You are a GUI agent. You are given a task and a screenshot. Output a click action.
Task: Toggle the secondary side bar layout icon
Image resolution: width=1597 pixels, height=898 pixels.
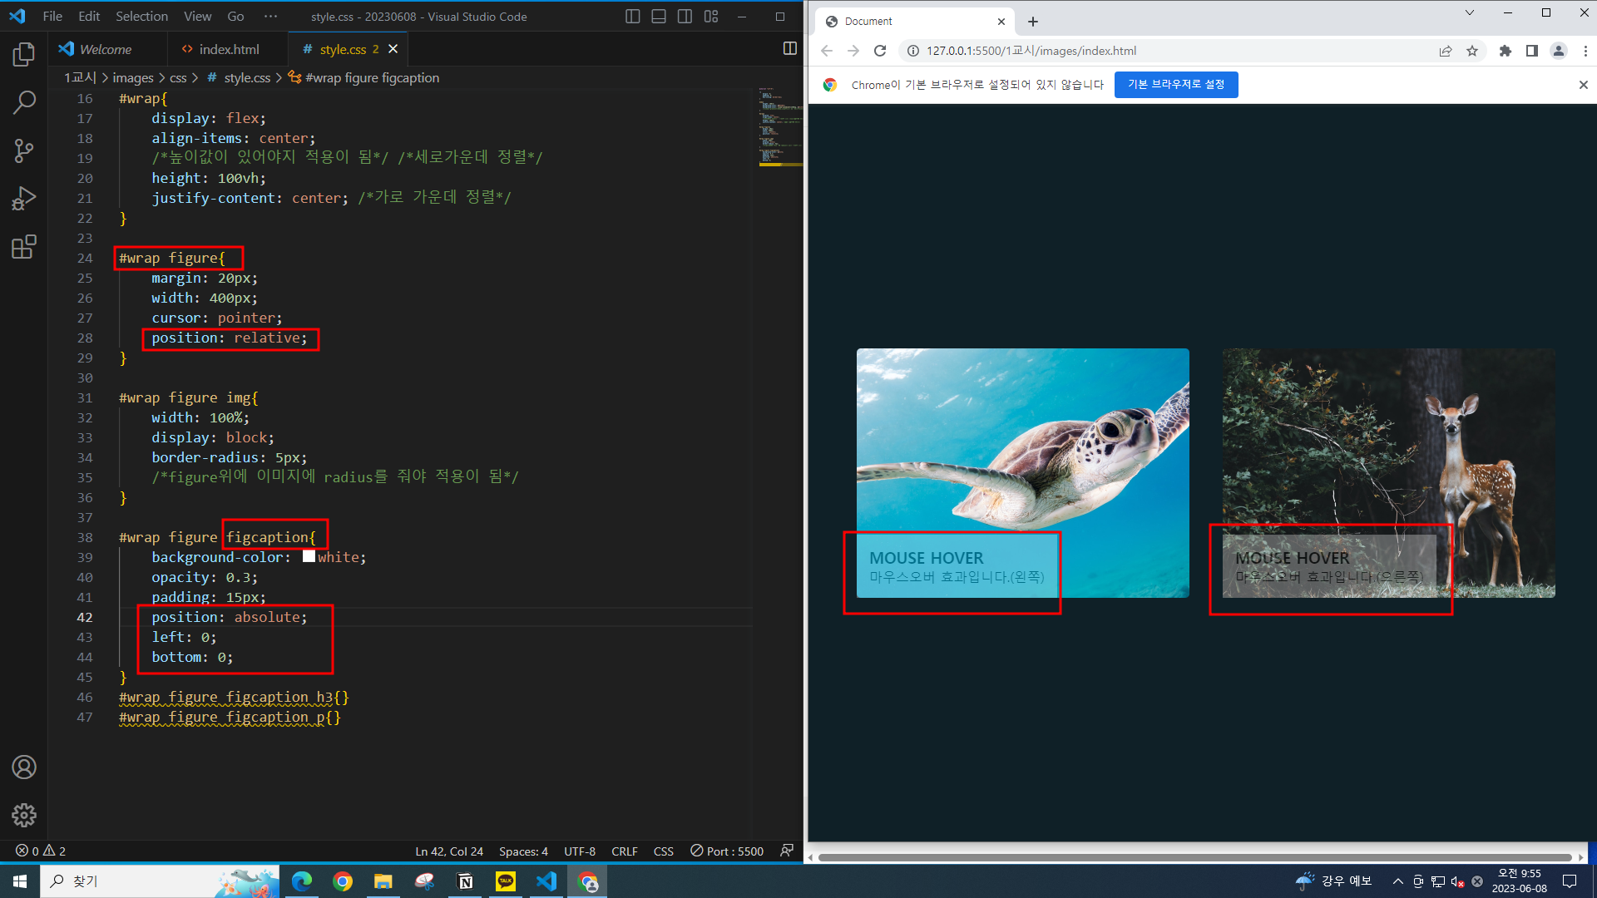(685, 17)
